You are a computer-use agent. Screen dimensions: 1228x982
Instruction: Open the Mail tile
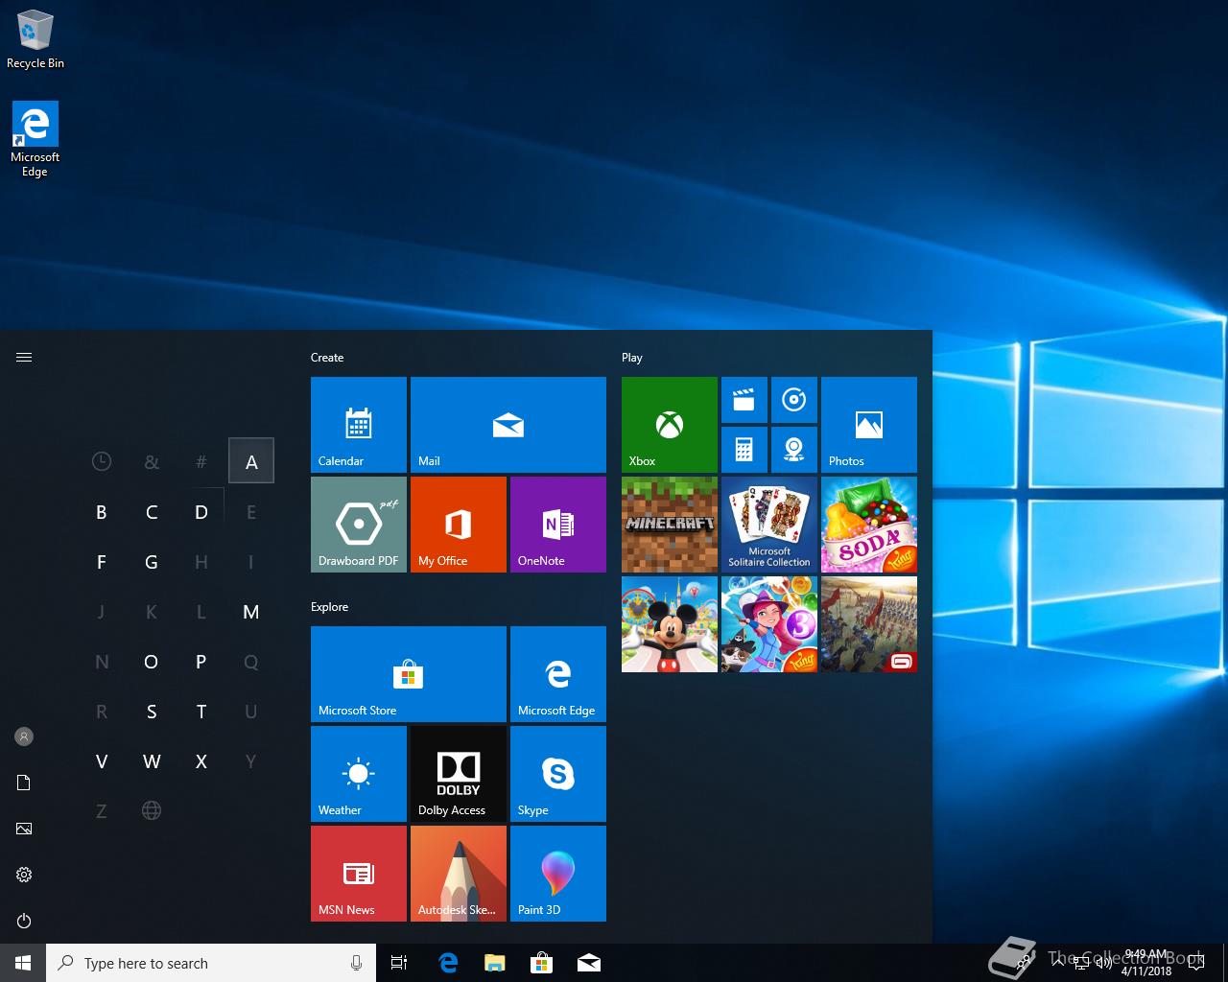point(508,425)
